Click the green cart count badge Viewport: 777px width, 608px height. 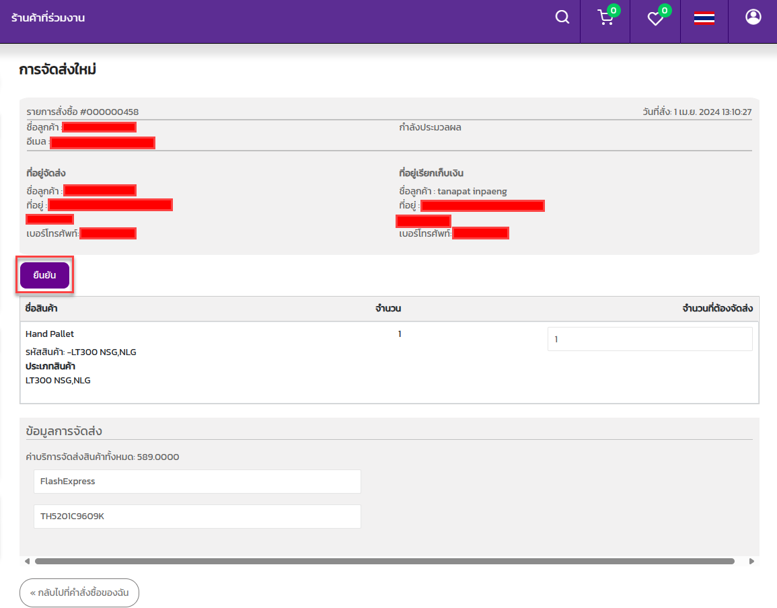614,10
